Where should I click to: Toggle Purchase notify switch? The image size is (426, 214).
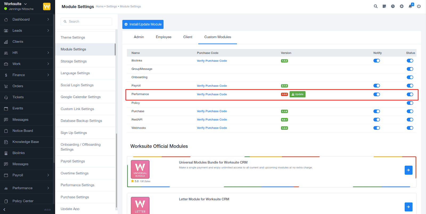pos(376,111)
